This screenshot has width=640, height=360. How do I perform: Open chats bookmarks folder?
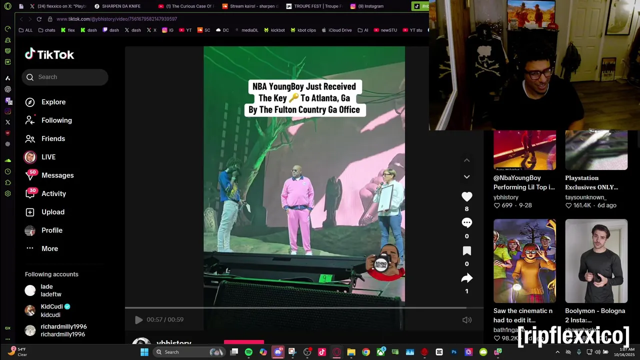47,30
